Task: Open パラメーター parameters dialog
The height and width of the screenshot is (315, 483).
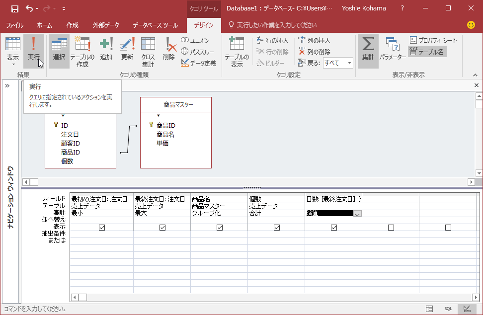Action: (x=393, y=49)
